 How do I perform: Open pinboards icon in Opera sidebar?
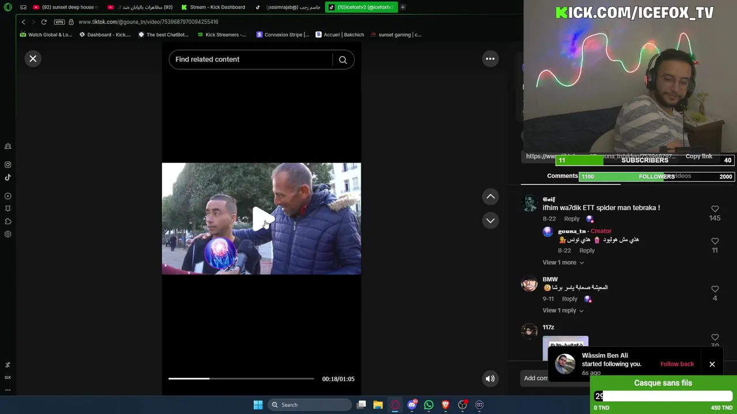8,209
